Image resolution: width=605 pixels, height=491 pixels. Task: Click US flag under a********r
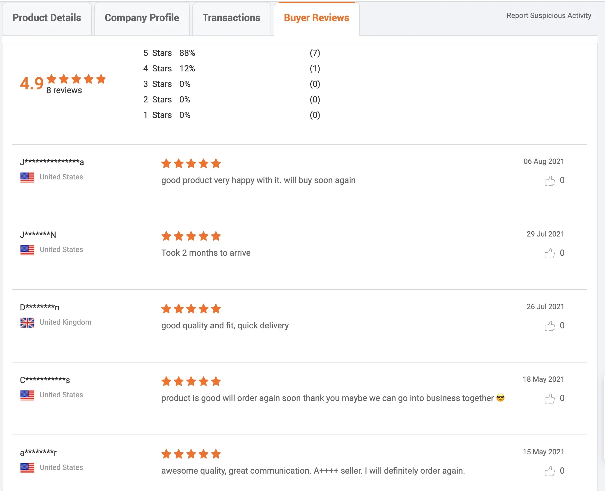pyautogui.click(x=27, y=468)
